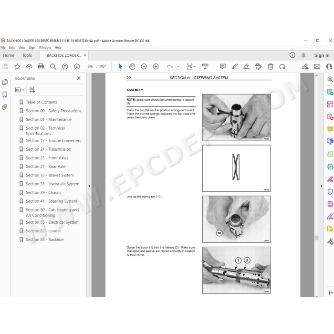Go to Section 17 Torque Converters
This screenshot has width=334, height=334.
point(53,141)
